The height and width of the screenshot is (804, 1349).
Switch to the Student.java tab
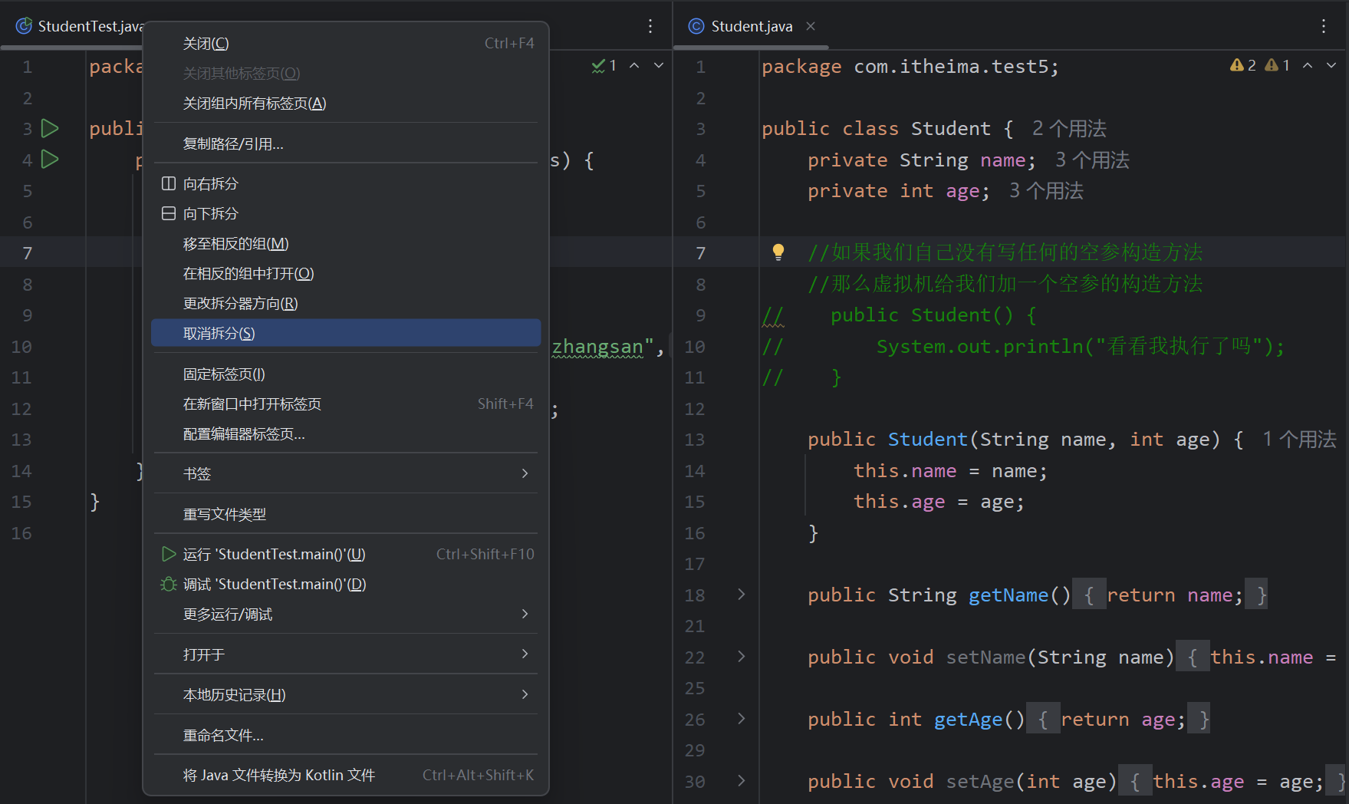click(751, 26)
